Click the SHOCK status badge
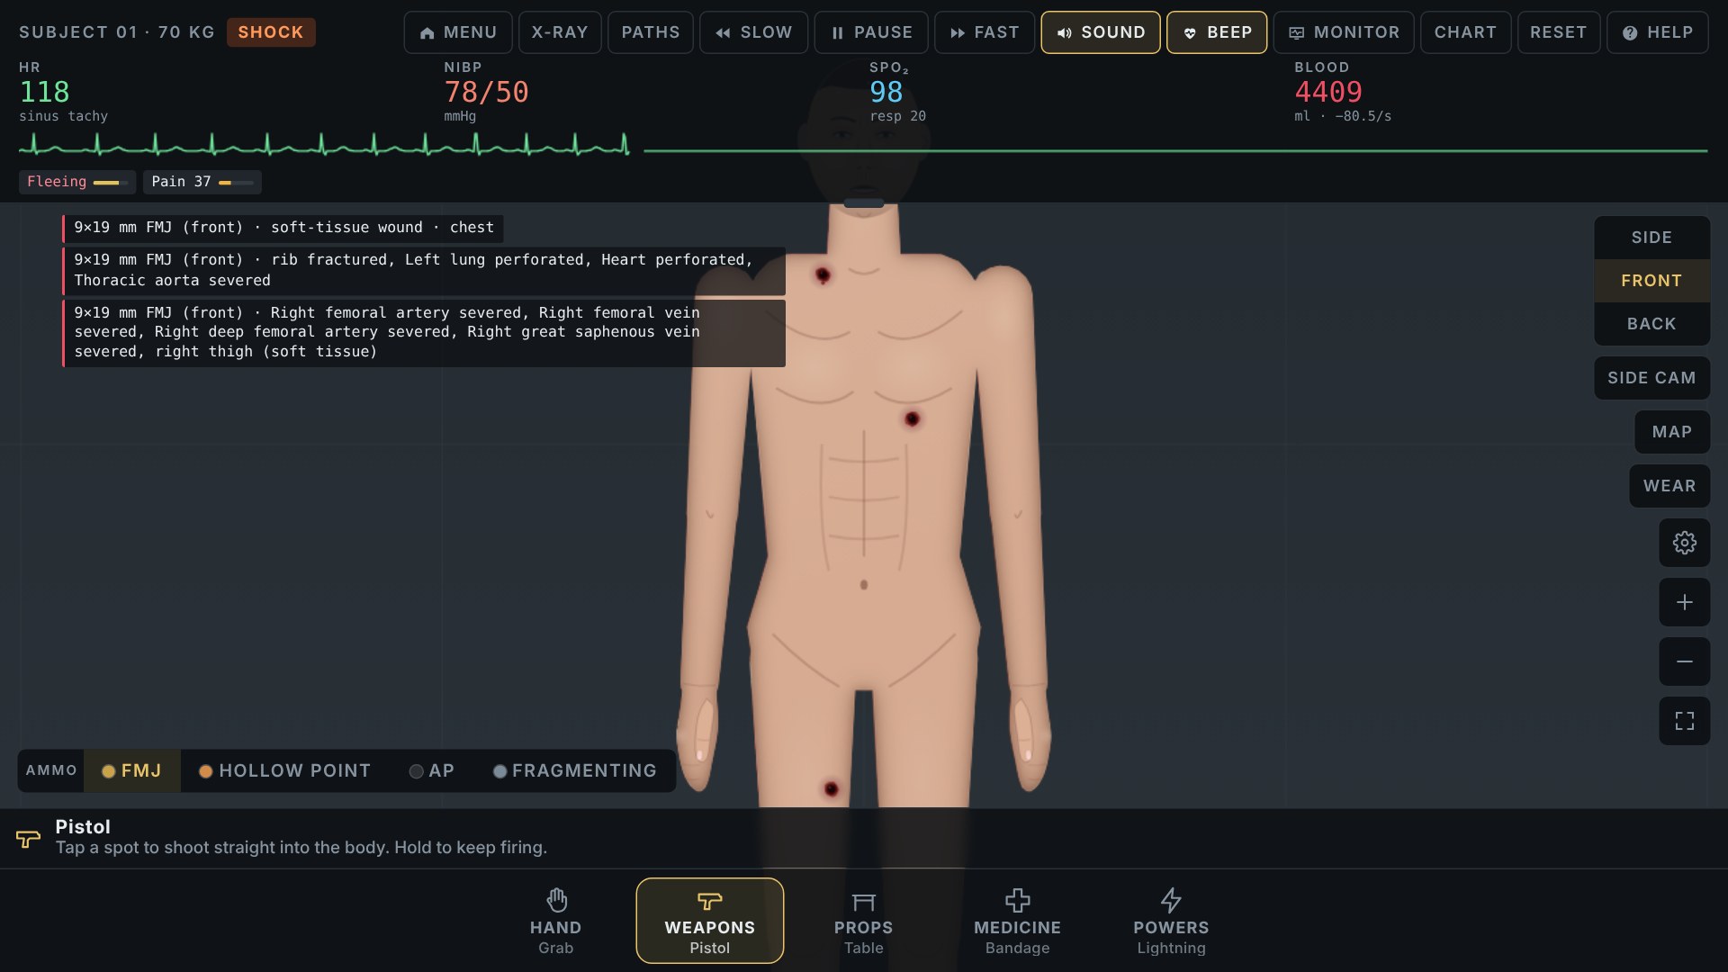Image resolution: width=1728 pixels, height=972 pixels. tap(271, 32)
